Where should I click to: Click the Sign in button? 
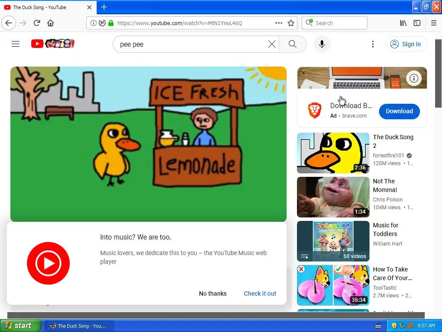406,44
